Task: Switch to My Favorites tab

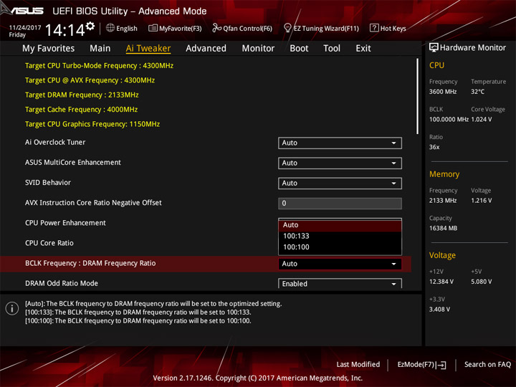Action: pyautogui.click(x=49, y=49)
